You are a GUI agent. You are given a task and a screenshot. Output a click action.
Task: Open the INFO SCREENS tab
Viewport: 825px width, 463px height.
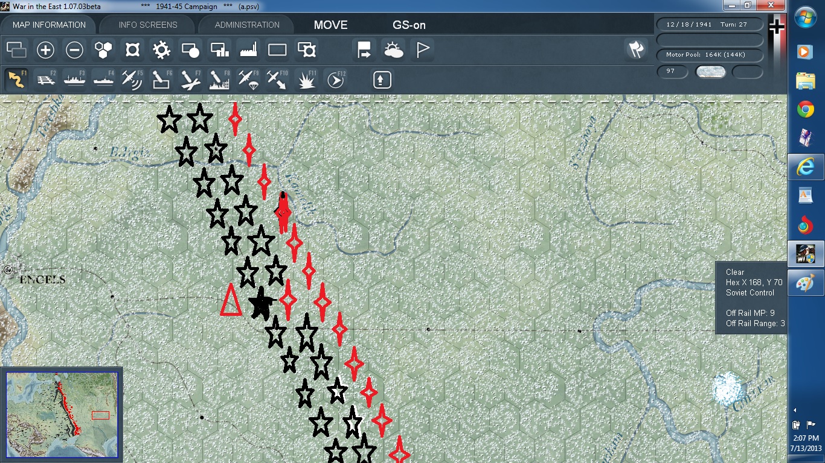click(x=148, y=25)
